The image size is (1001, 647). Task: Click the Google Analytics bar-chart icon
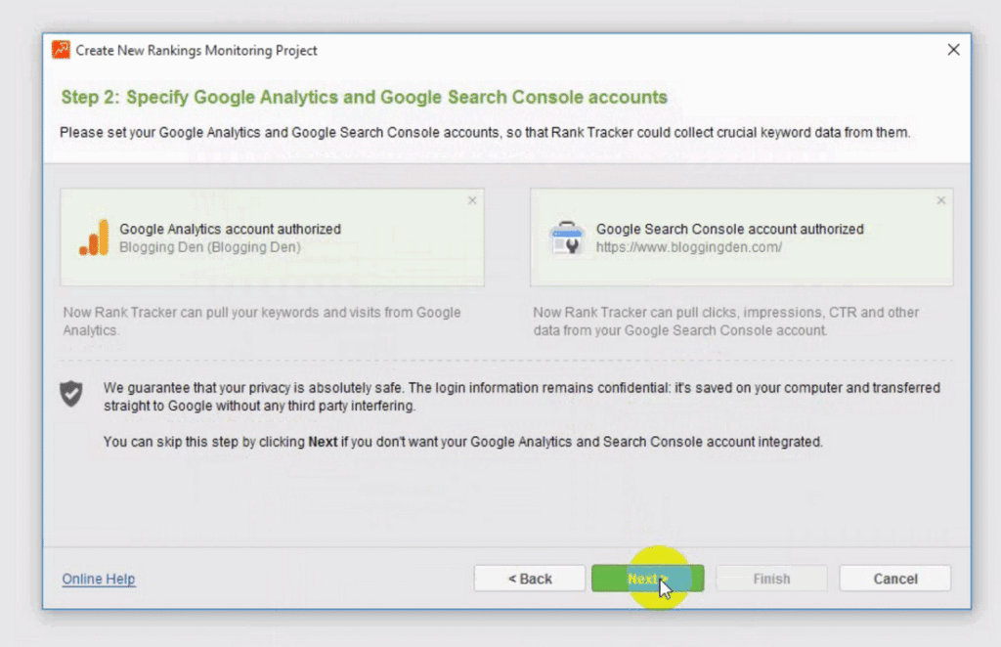click(93, 237)
